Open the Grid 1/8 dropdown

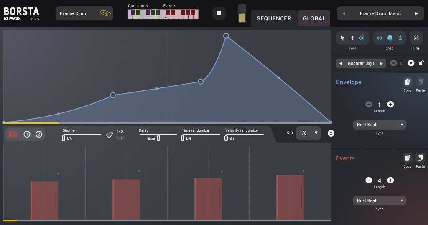[308, 133]
